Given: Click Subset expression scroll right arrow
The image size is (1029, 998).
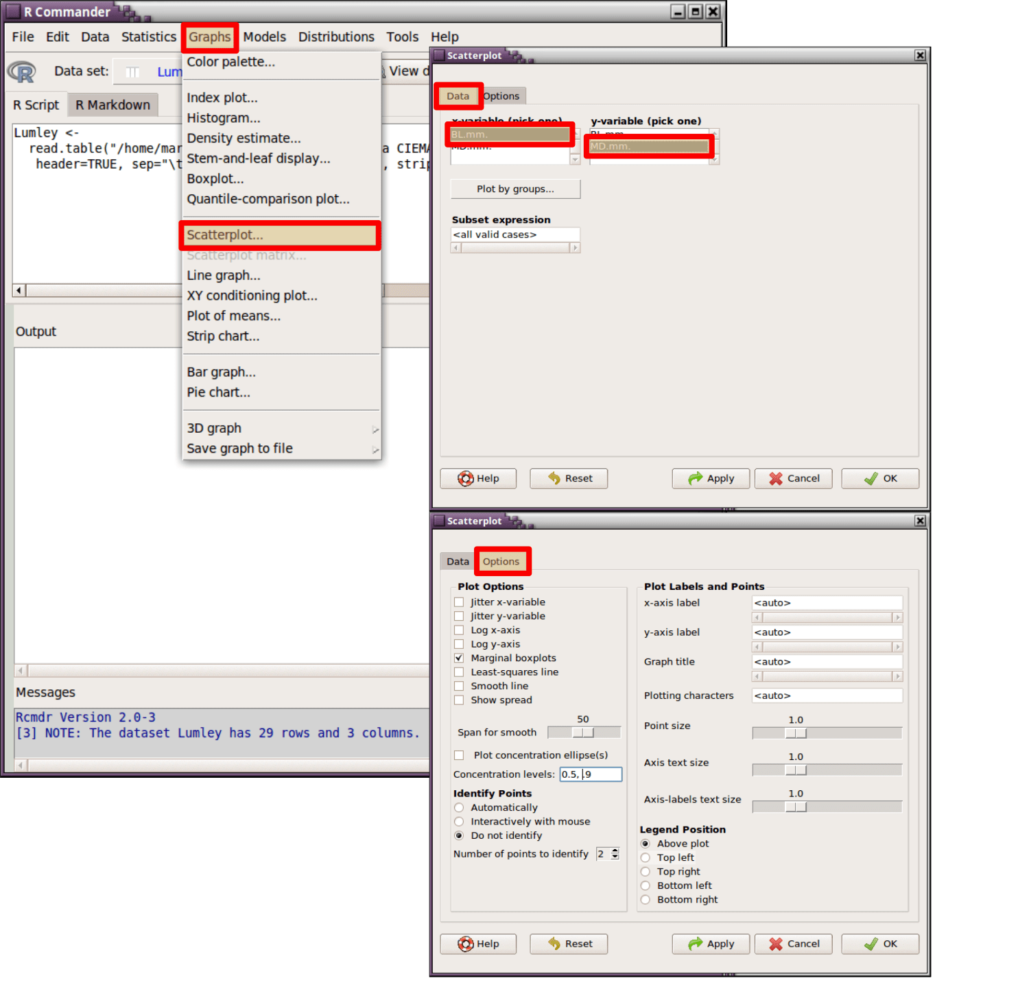Looking at the screenshot, I should [575, 248].
